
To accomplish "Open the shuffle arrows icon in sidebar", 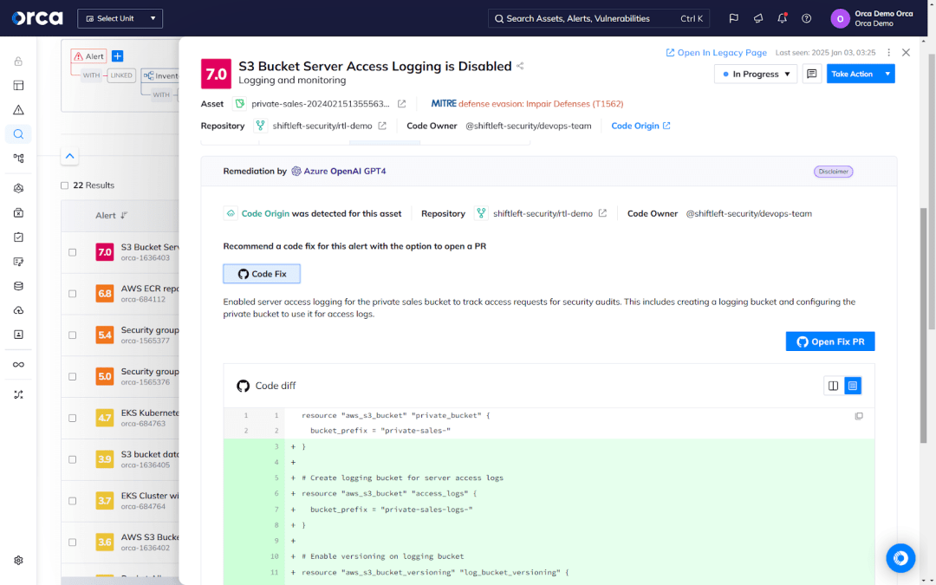I will pos(18,395).
